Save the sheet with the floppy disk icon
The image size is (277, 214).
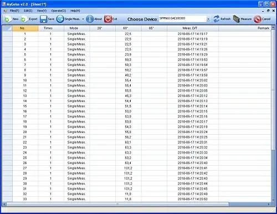pyautogui.click(x=44, y=19)
